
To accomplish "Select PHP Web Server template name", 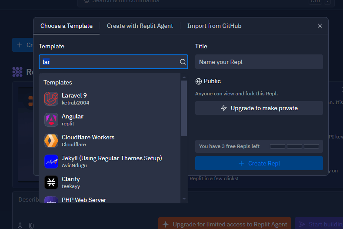I will click(x=84, y=200).
